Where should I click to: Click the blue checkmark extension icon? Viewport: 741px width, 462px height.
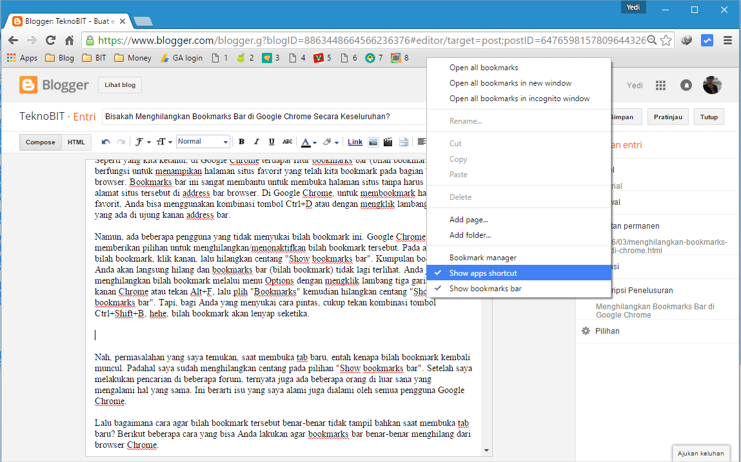pos(707,40)
